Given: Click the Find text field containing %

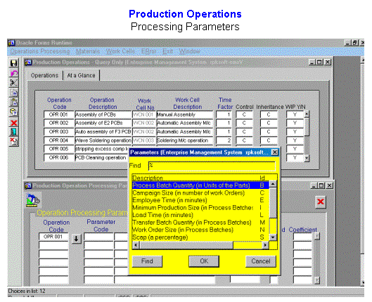Looking at the screenshot, I should pos(212,166).
